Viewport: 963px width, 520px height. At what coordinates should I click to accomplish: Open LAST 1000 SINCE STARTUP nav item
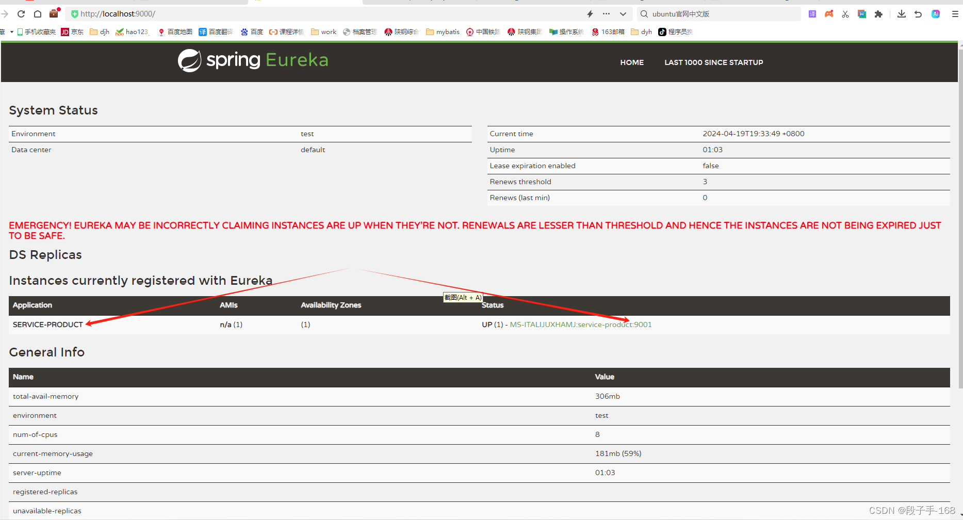tap(713, 62)
